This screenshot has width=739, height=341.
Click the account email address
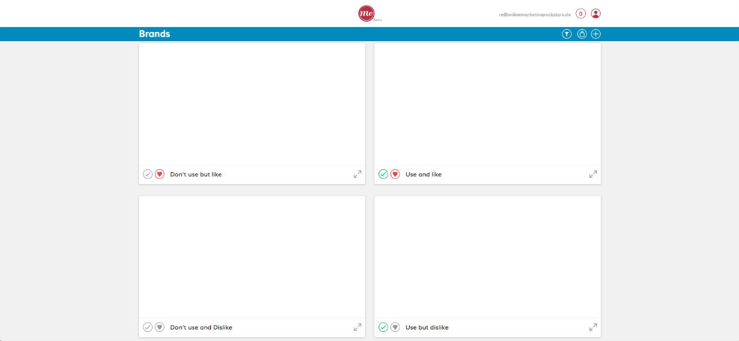[x=535, y=15]
